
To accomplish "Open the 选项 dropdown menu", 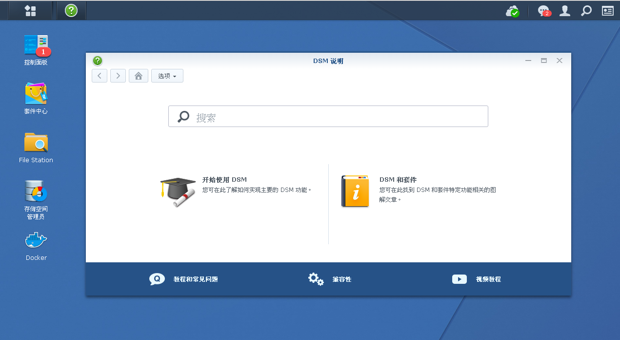I will (x=167, y=76).
